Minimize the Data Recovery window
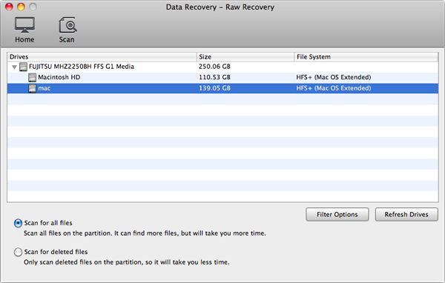The height and width of the screenshot is (283, 445). tap(21, 7)
